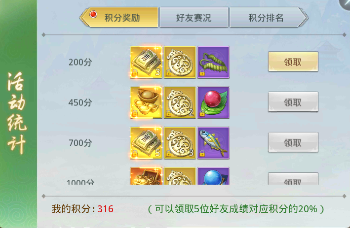
Task: Tap the silver notes with quantity 5
Action: 146,143
